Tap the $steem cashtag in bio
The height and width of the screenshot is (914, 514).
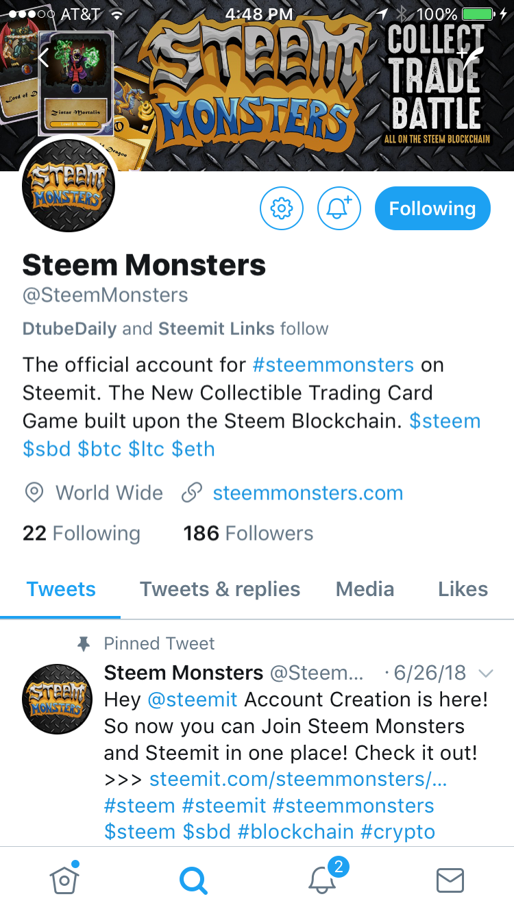(x=445, y=421)
